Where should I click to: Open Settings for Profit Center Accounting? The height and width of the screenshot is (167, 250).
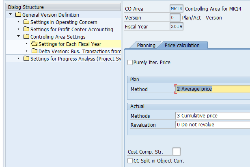tap(71, 29)
